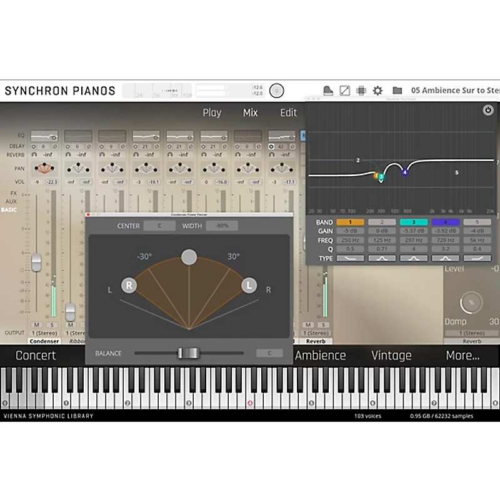500x500 pixels.
Task: Click the band 3 GAIN field (-5.37 dB)
Action: point(414,231)
